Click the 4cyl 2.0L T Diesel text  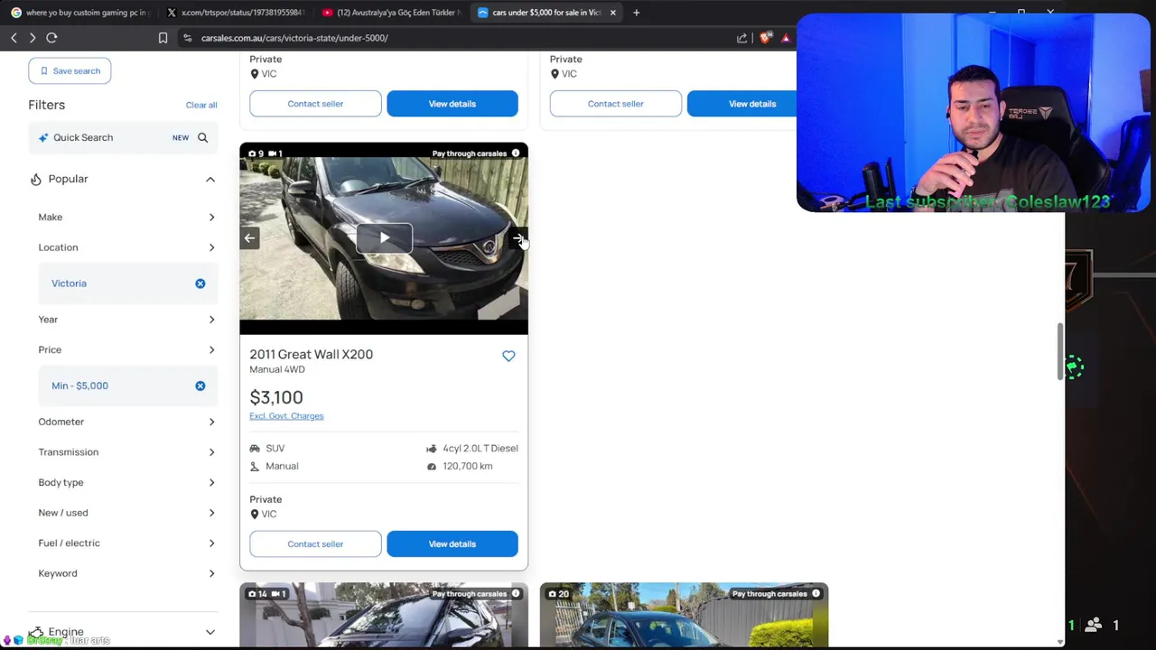coord(480,449)
